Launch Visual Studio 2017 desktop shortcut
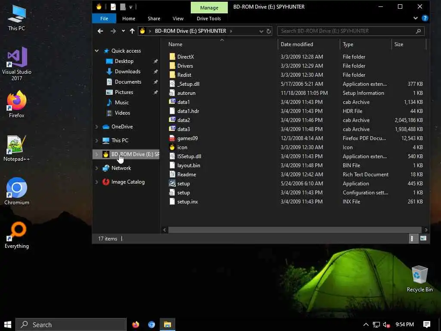Image resolution: width=441 pixels, height=331 pixels. pos(17,64)
